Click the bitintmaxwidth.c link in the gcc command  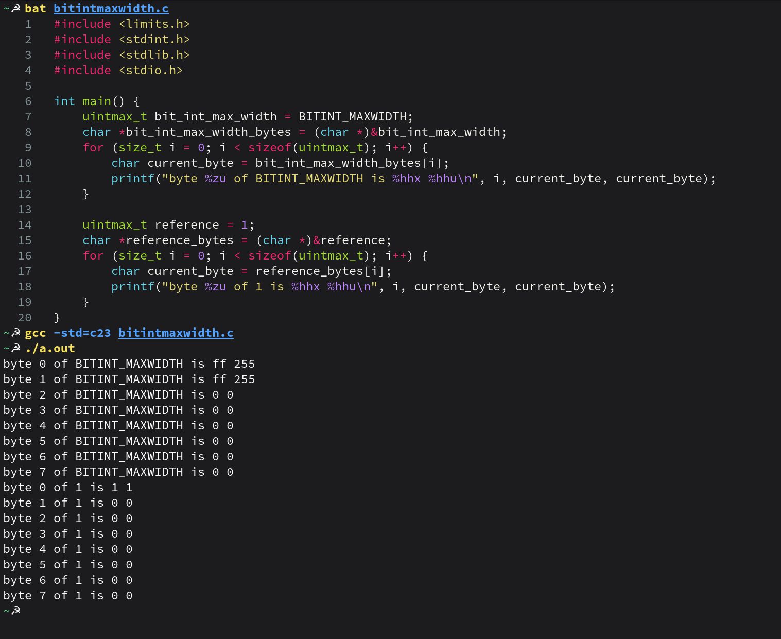176,333
